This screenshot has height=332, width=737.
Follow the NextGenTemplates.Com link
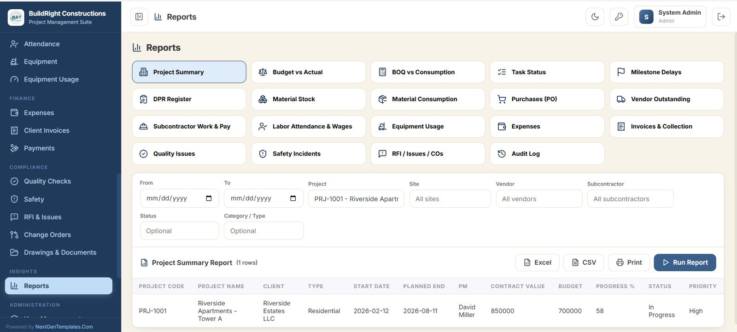64,327
